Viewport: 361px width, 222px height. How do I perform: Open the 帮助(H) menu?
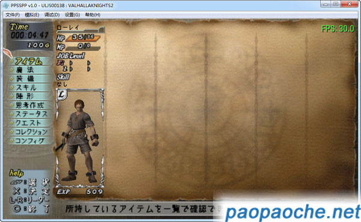click(93, 15)
